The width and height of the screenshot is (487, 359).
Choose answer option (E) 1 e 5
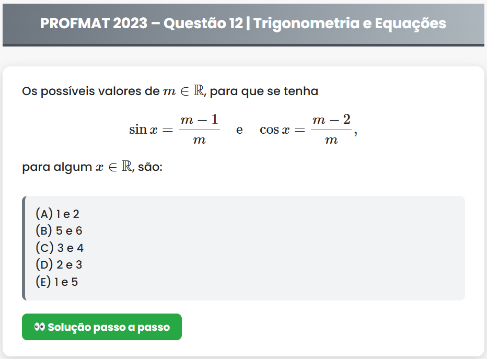pos(57,282)
